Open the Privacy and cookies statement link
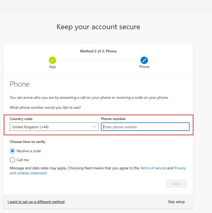This screenshot has height=213, width=212. (180, 168)
